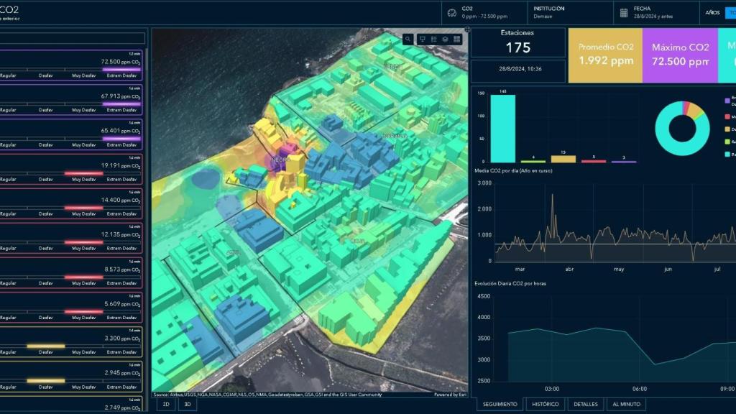736x414 pixels.
Task: Expand the collapsed widget icon at map top-right corner
Action: click(x=466, y=30)
